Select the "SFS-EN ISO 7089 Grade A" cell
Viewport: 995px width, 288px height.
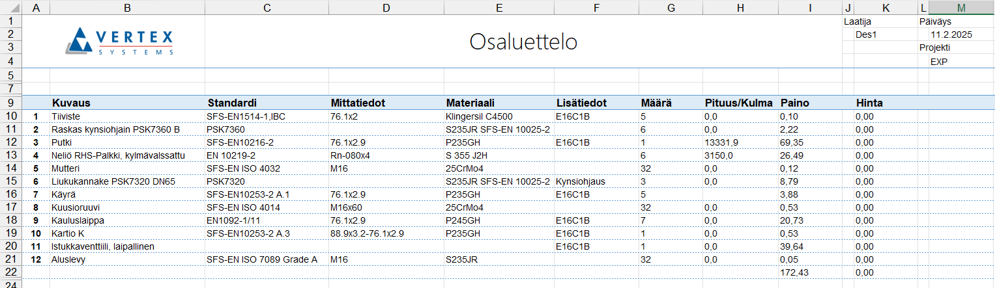(261, 259)
